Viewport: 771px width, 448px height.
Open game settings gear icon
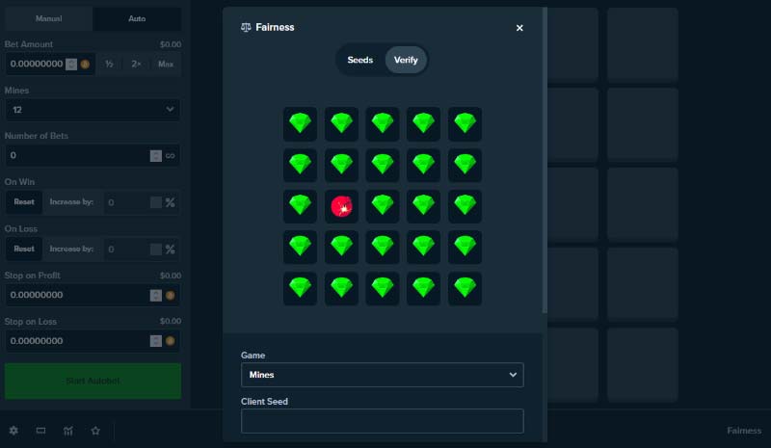tap(13, 431)
